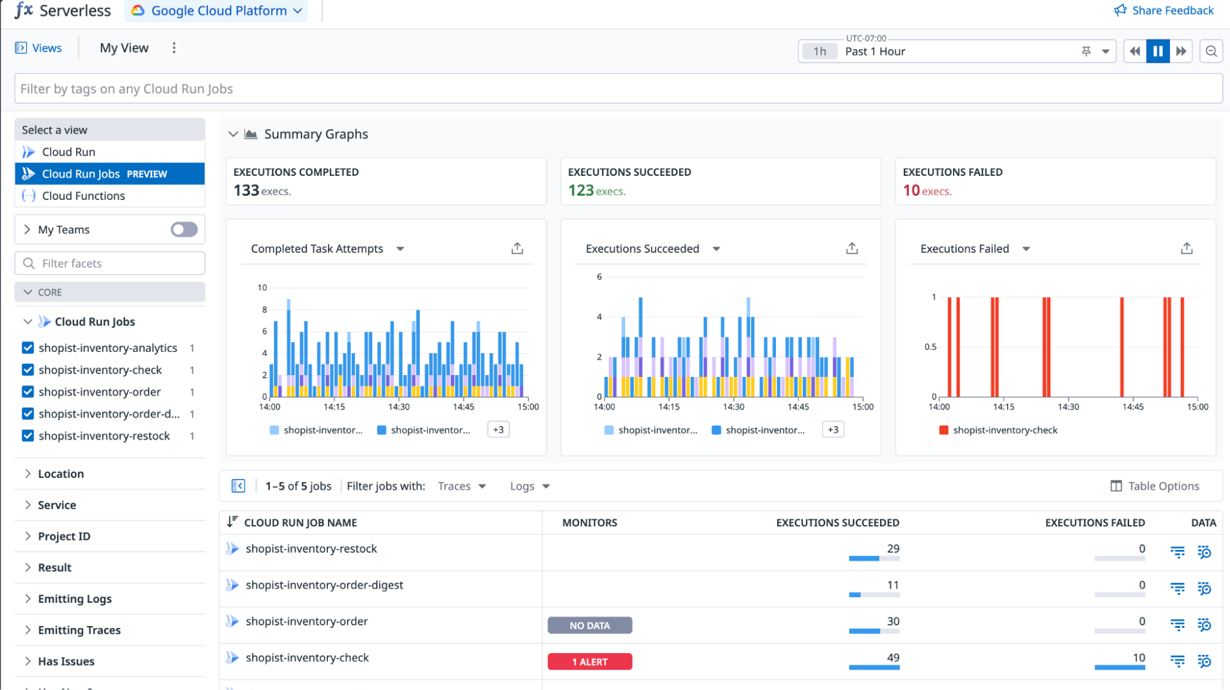This screenshot has height=690, width=1230.
Task: Open Completed Task Attempts metric dropdown
Action: [x=401, y=248]
